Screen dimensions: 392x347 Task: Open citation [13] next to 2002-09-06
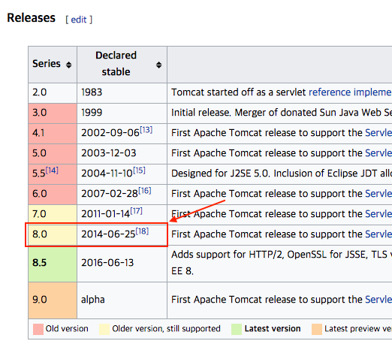point(146,130)
